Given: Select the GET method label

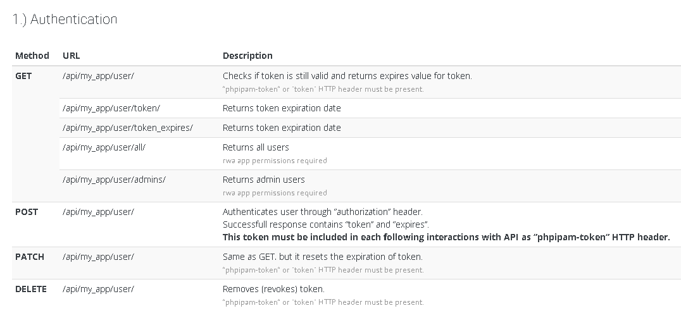Looking at the screenshot, I should [x=23, y=76].
